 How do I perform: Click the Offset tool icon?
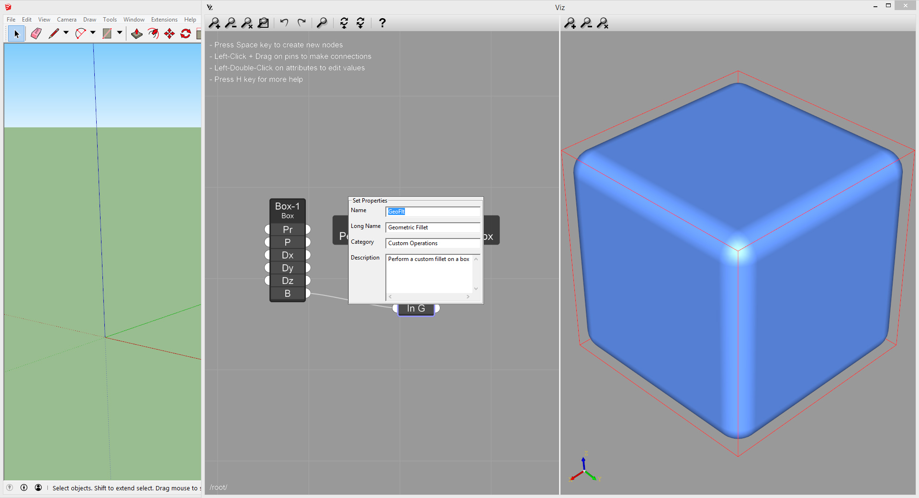[x=153, y=34]
